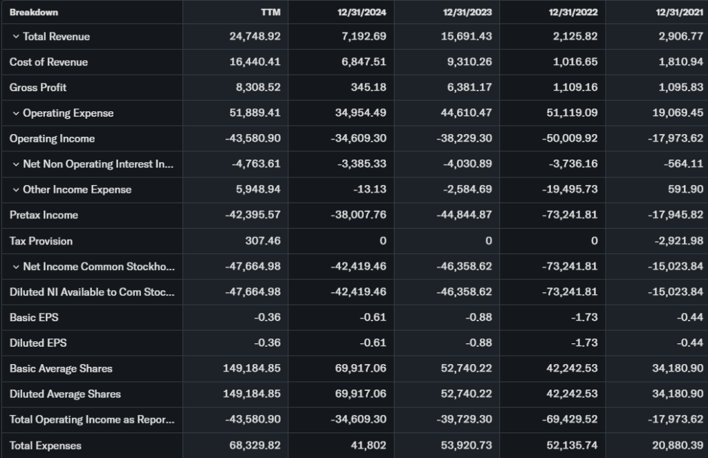Click the Diluted Average Shares row label
This screenshot has width=708, height=458.
pos(65,394)
